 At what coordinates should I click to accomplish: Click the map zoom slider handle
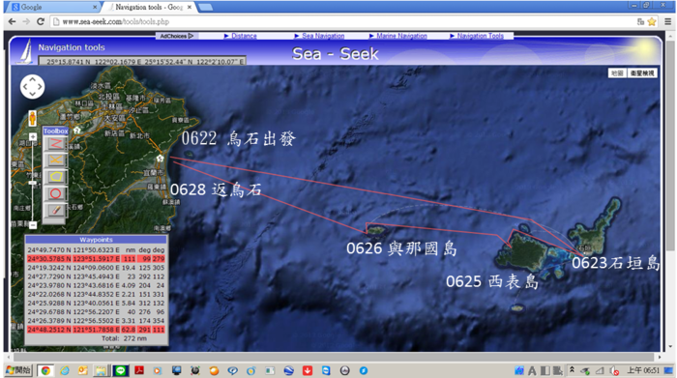[33, 183]
